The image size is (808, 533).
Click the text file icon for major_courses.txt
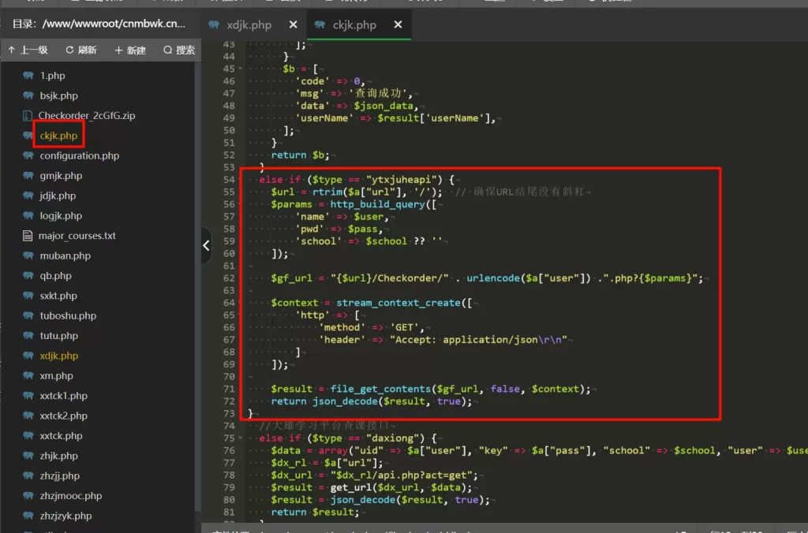(x=28, y=236)
